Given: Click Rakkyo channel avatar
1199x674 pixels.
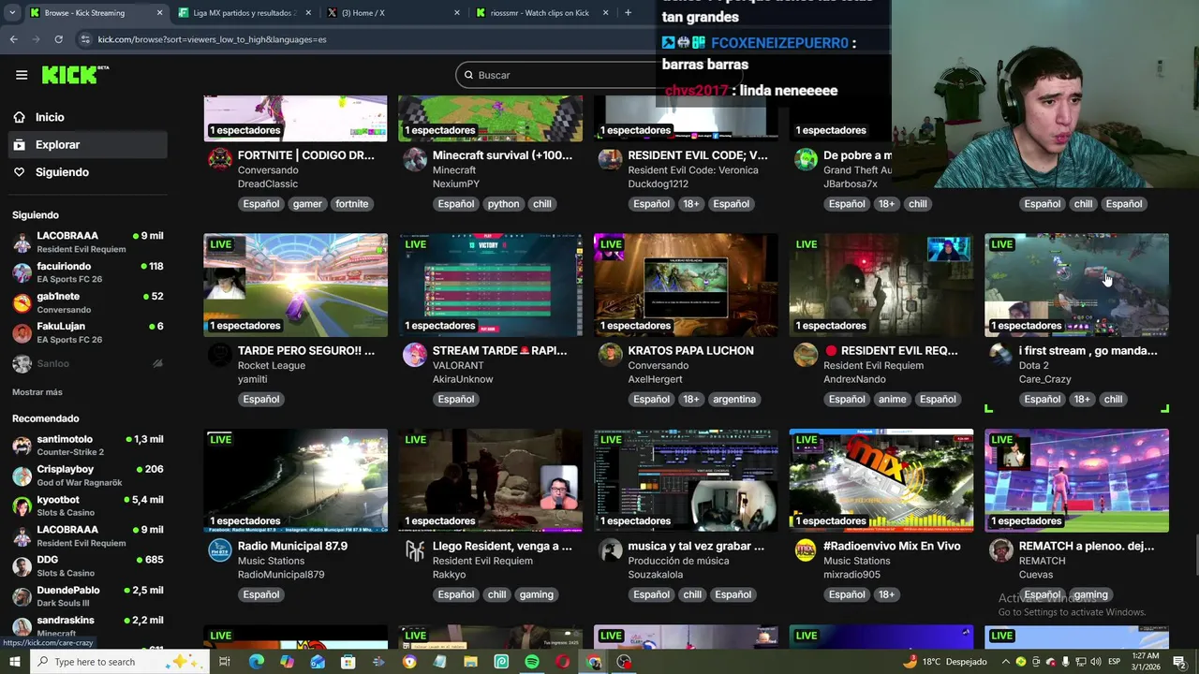Looking at the screenshot, I should pyautogui.click(x=415, y=550).
